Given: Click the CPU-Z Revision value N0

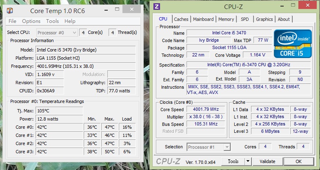Looking at the screenshot, I should [x=300, y=79].
